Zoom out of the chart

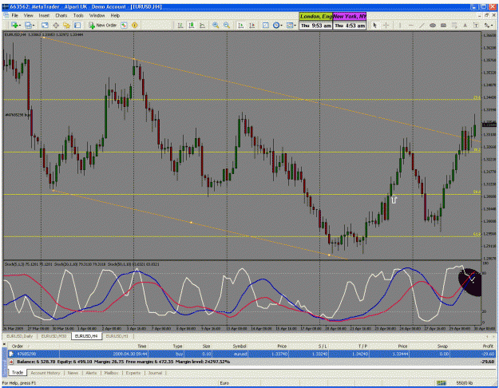point(227,25)
